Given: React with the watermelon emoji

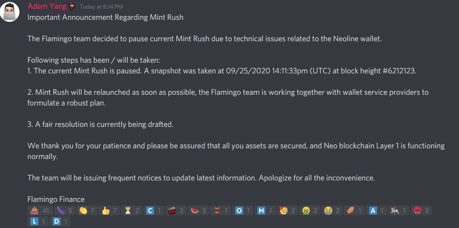Looking at the screenshot, I should (x=197, y=211).
